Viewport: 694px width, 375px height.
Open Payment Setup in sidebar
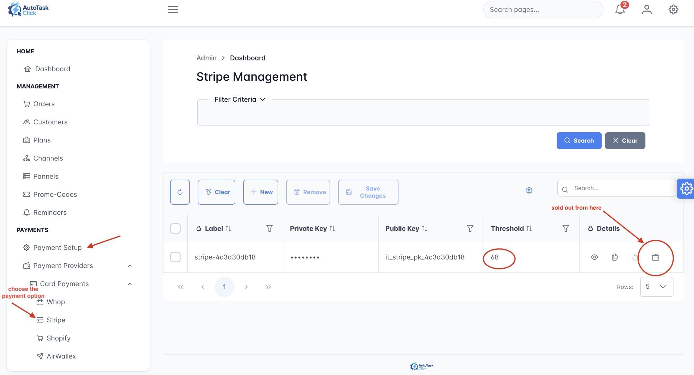[53, 248]
